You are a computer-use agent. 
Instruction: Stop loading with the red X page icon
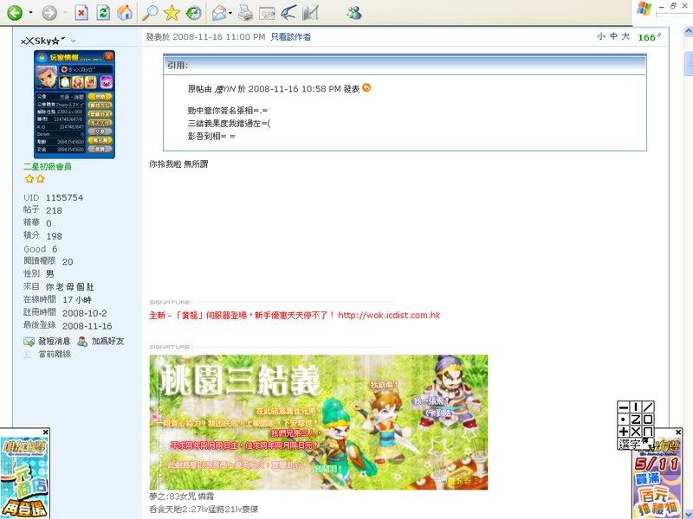81,13
